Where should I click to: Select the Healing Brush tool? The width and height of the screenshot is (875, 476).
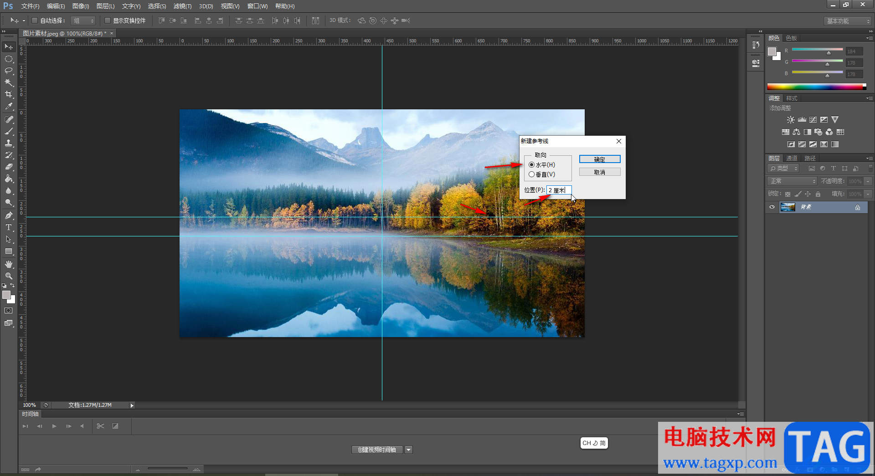coord(9,119)
